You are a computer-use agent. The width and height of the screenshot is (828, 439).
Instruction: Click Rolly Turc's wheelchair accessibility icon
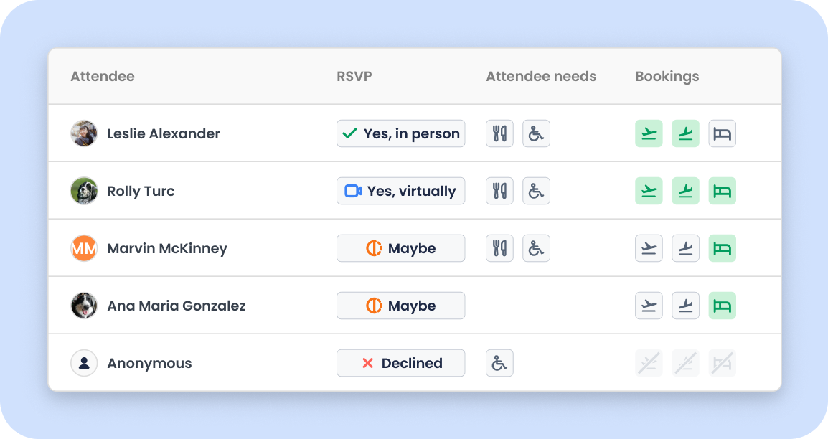click(x=536, y=191)
